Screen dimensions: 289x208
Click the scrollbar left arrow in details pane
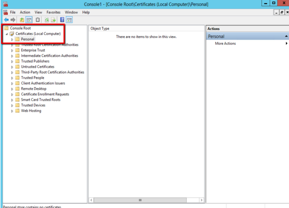(91, 200)
